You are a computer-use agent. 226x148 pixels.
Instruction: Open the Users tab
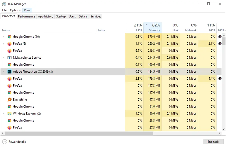pos(72,16)
